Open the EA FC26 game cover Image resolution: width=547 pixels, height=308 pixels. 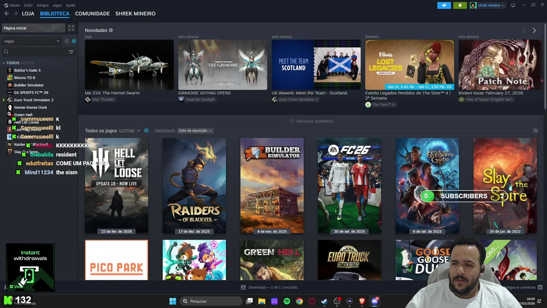(x=350, y=186)
